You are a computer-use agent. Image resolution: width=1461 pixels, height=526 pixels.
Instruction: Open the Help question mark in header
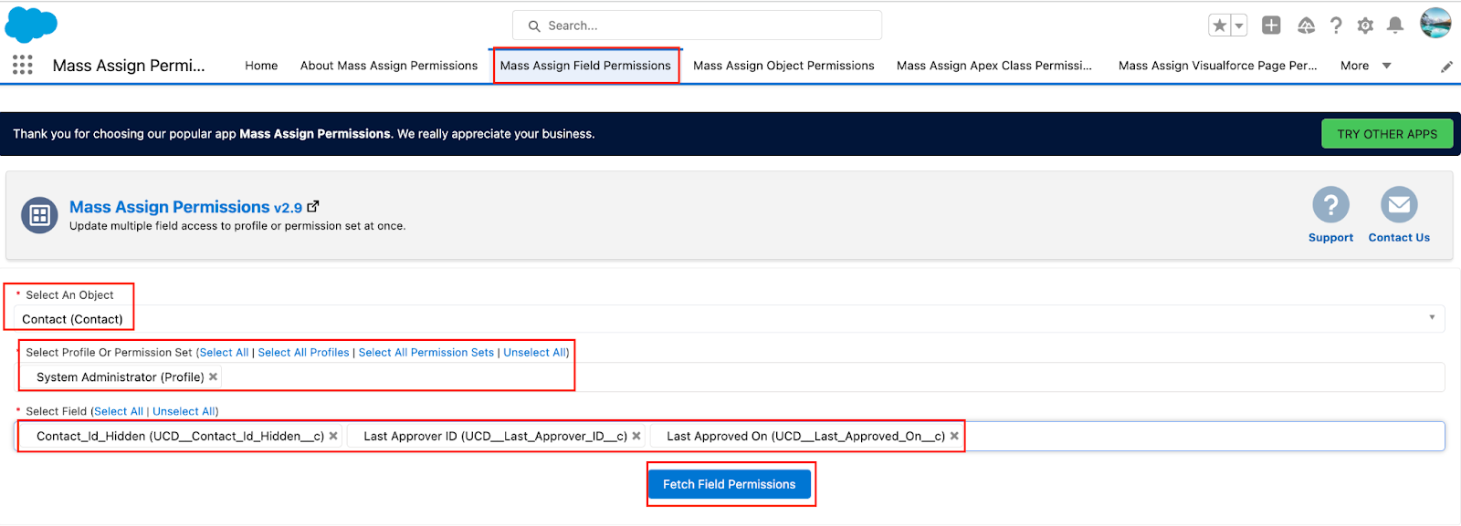coord(1336,26)
